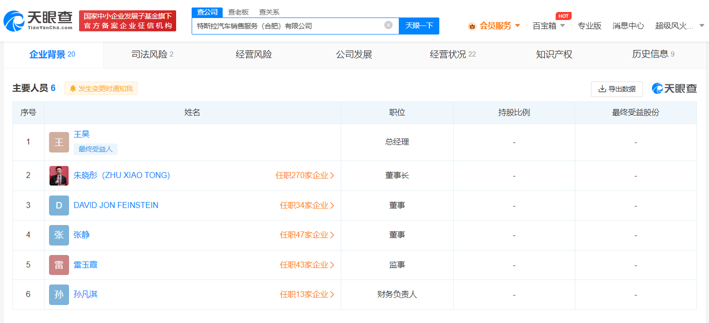Open photo of 朱晓彤 (ZHU XIAO TONG)
The width and height of the screenshot is (709, 323).
[x=59, y=175]
